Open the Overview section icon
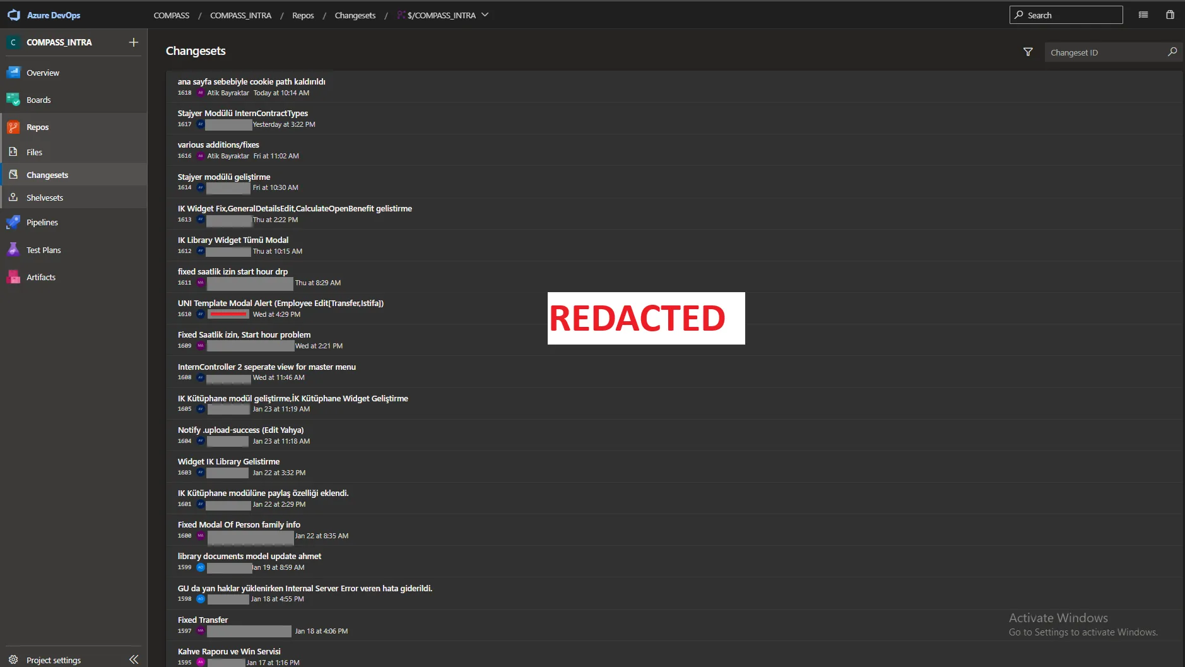 click(13, 73)
